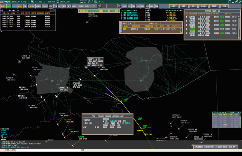
Task: Open the SET UP tab
Action: [232, 147]
